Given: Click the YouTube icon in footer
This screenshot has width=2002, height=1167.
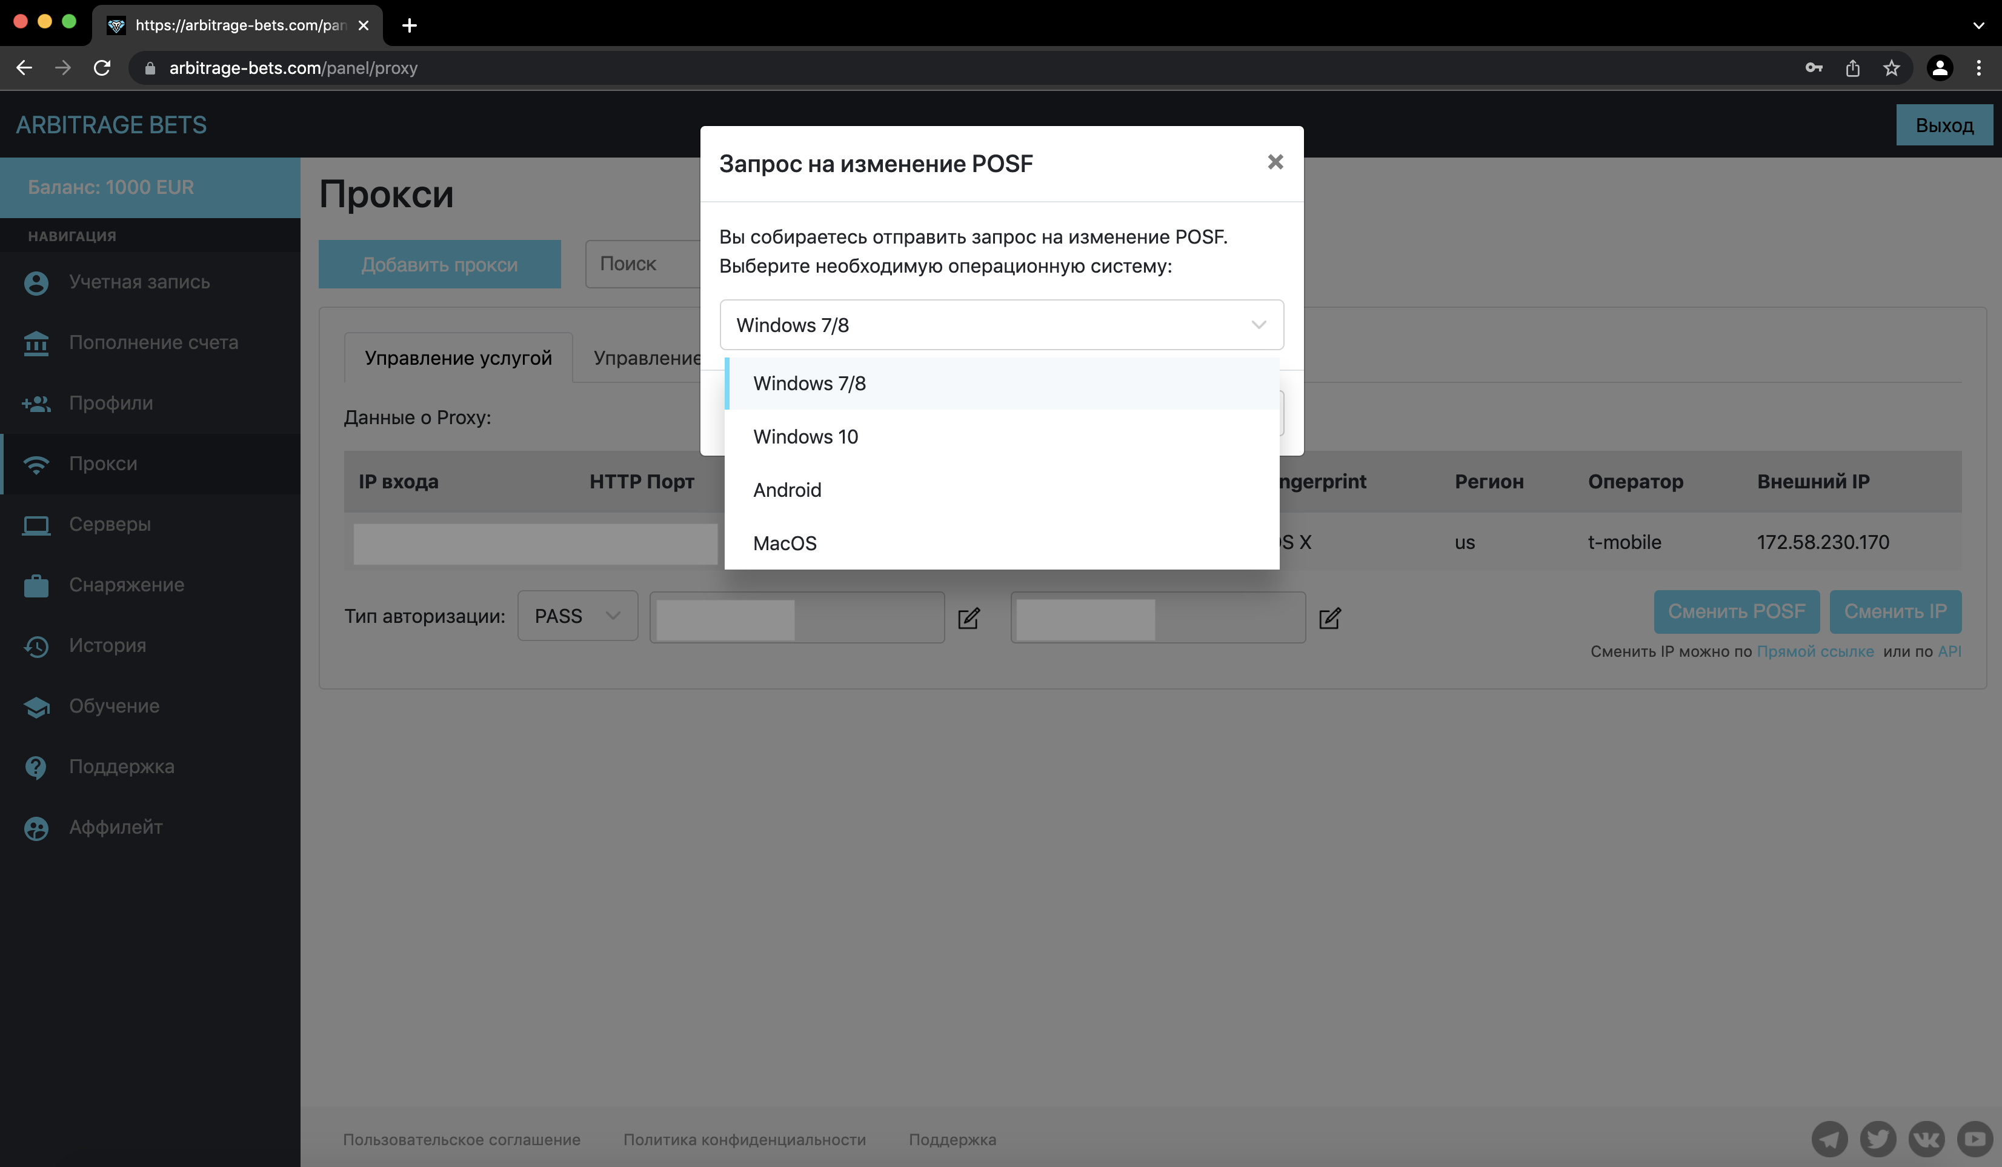Looking at the screenshot, I should 1975,1139.
